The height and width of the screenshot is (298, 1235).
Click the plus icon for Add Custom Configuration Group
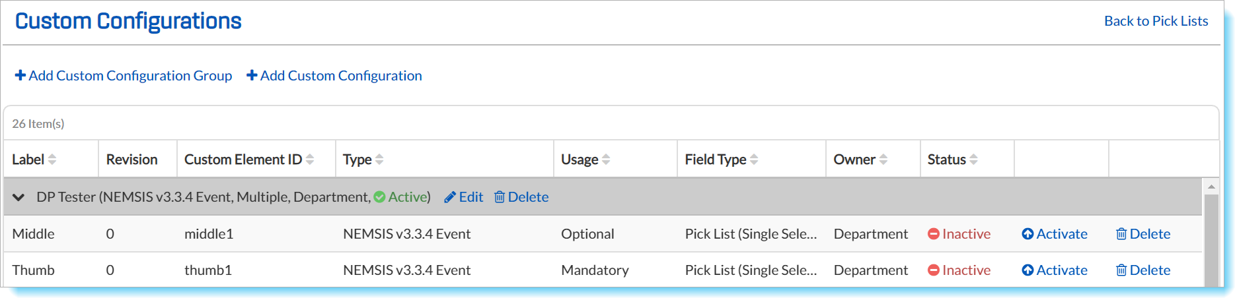coord(20,76)
